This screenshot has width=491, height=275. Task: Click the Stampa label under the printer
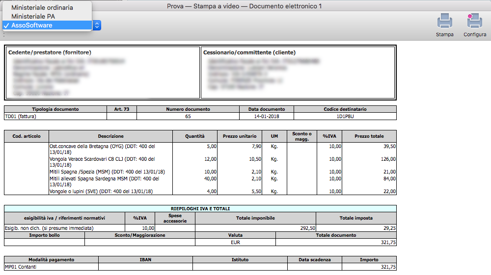pyautogui.click(x=444, y=35)
